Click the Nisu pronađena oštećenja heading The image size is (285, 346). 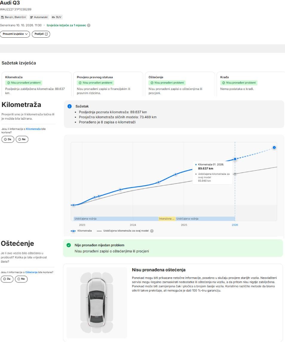pyautogui.click(x=159, y=270)
